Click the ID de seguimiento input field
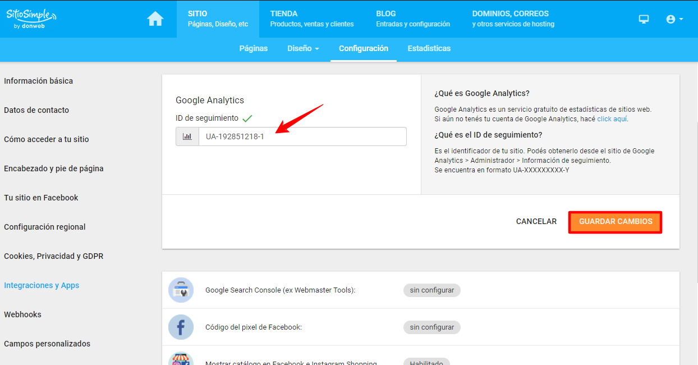Screen dimensions: 698x365 [302, 136]
